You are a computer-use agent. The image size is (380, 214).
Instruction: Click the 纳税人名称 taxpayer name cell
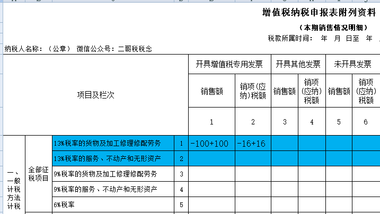[78, 49]
